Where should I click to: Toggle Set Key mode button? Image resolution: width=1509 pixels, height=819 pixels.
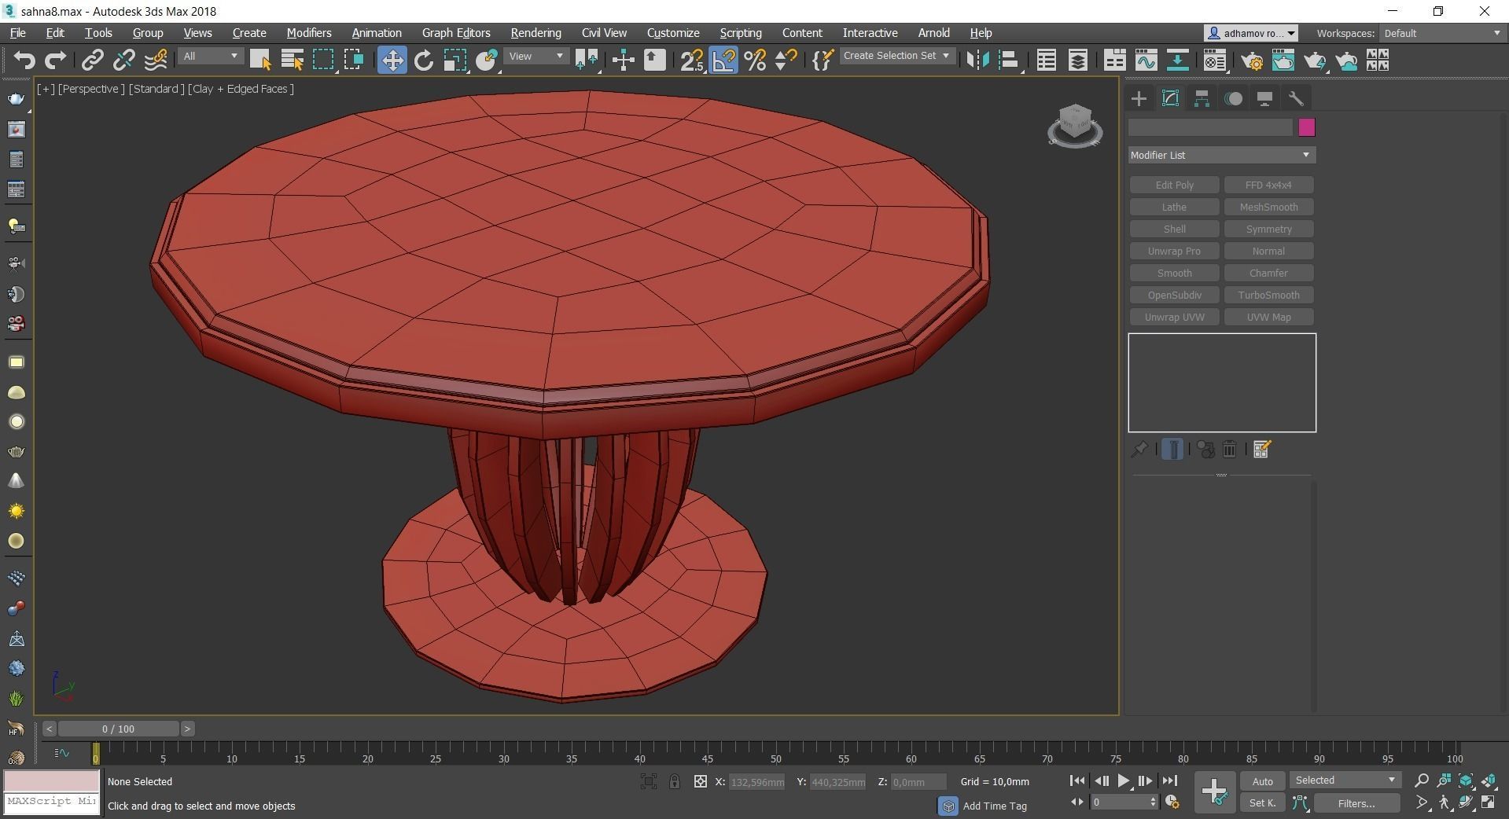coord(1262,802)
